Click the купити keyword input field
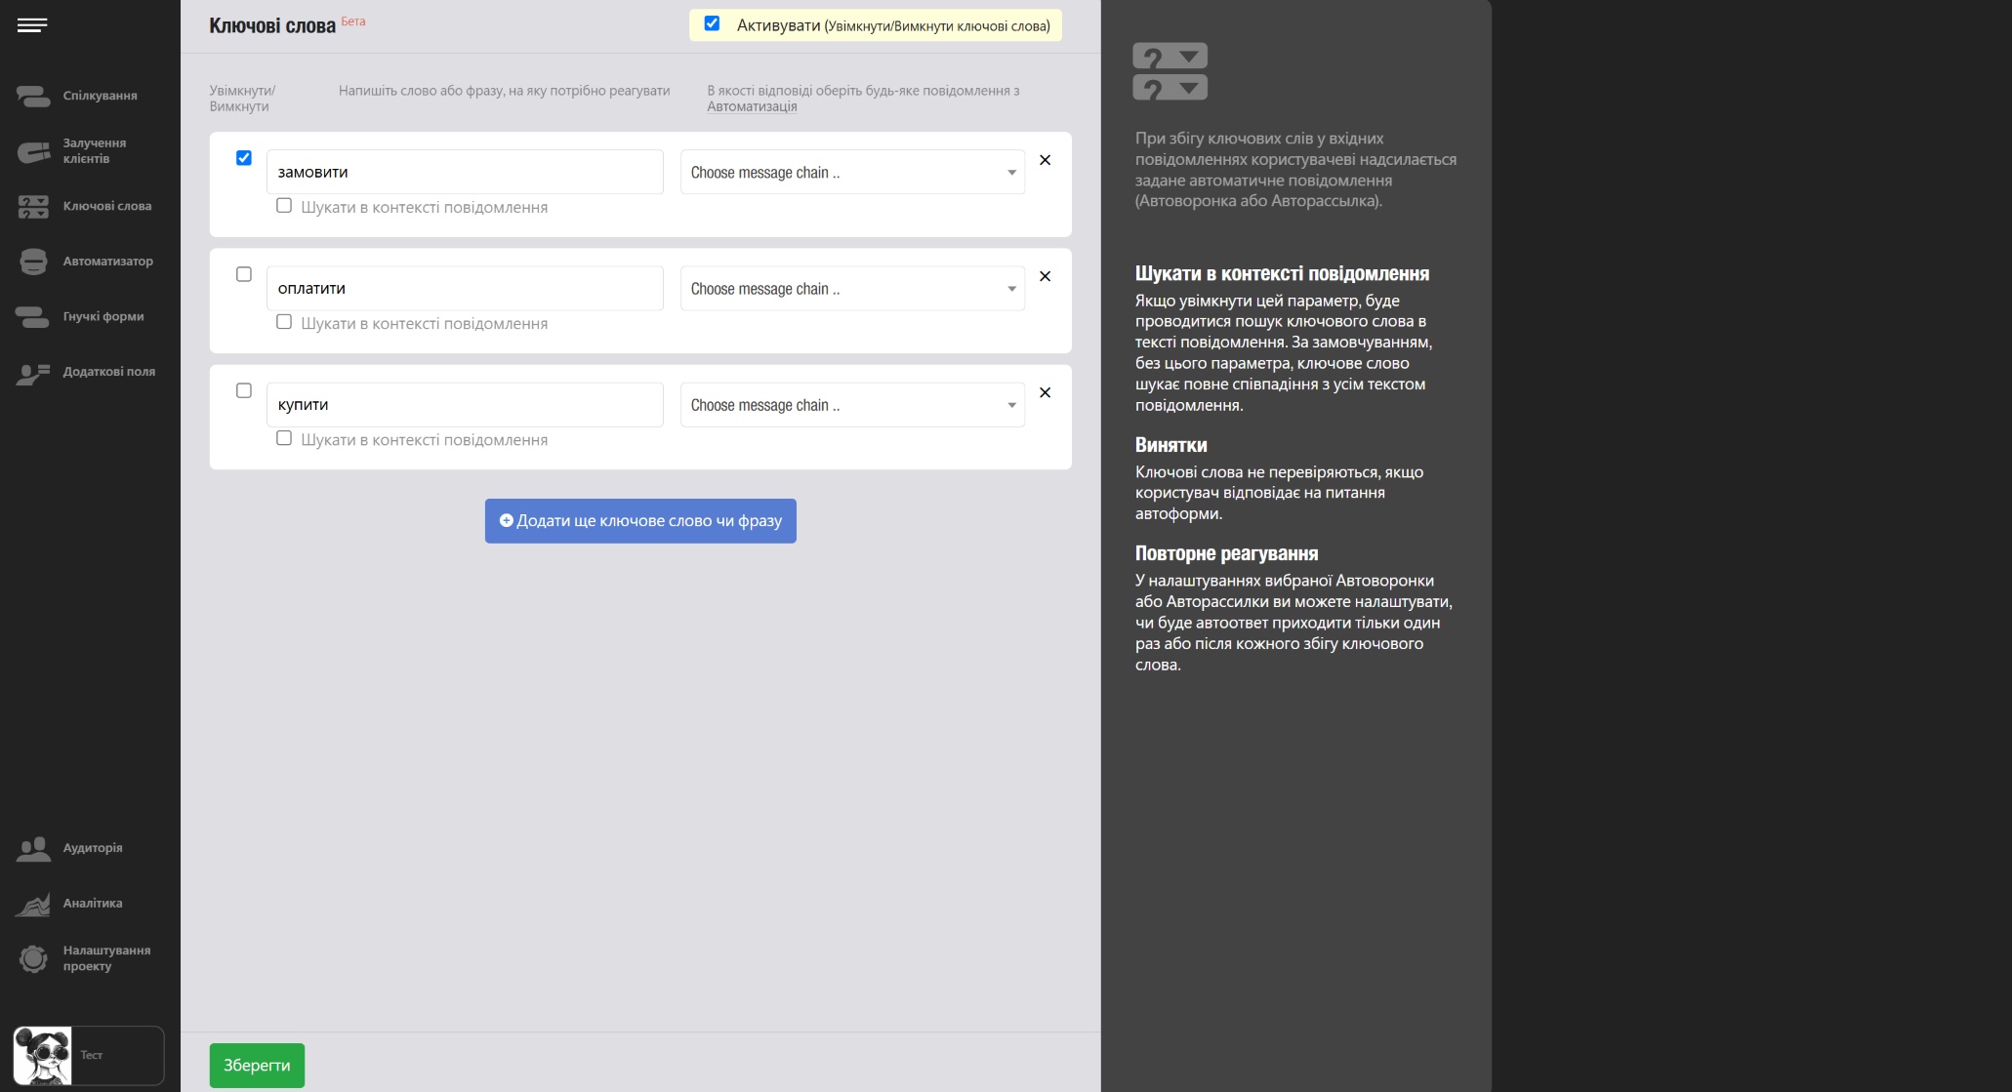Viewport: 2012px width, 1092px height. click(x=465, y=404)
